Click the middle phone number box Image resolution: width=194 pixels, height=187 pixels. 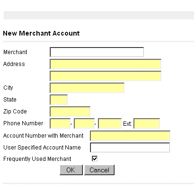point(84,123)
